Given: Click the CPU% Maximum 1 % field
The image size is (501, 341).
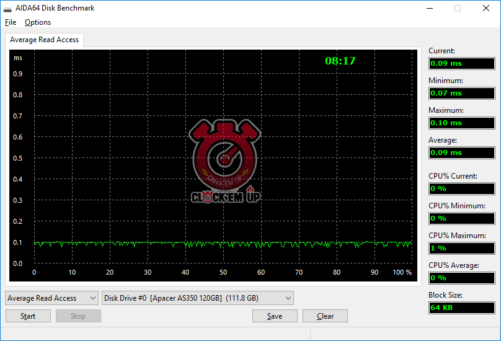Looking at the screenshot, I should pyautogui.click(x=461, y=248).
